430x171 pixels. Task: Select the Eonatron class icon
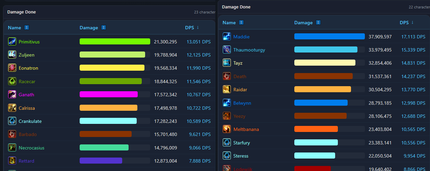coord(12,68)
